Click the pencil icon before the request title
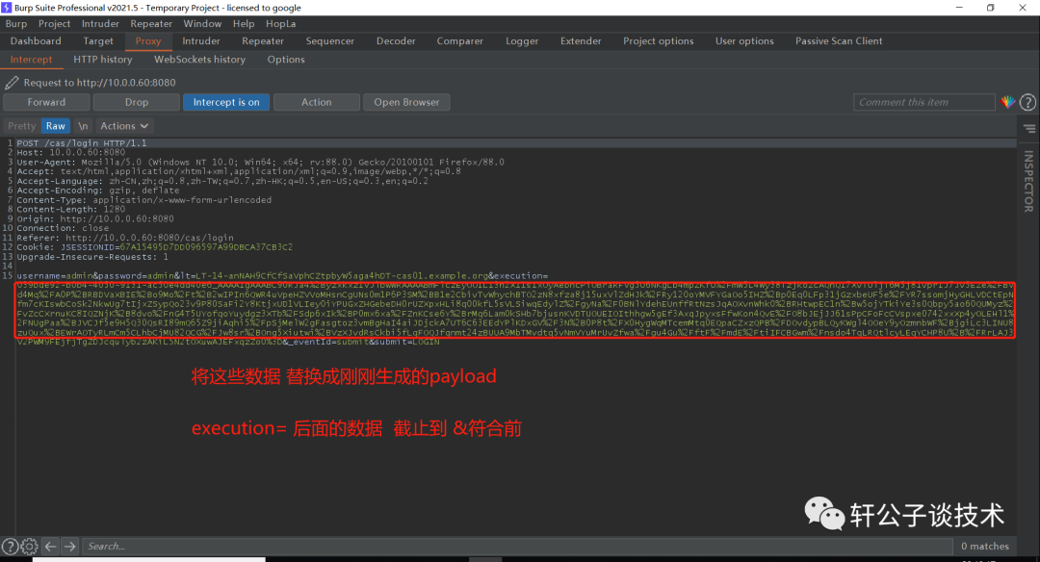The width and height of the screenshot is (1040, 562). point(12,82)
